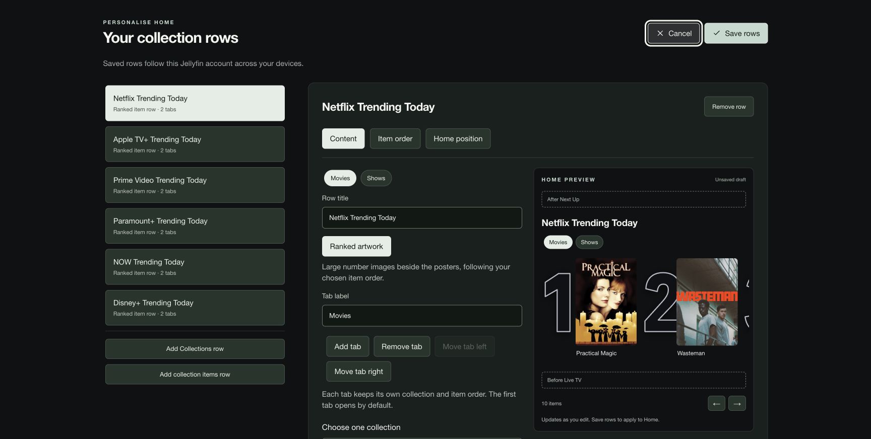Switch to the Content tab
The image size is (871, 439).
point(343,138)
